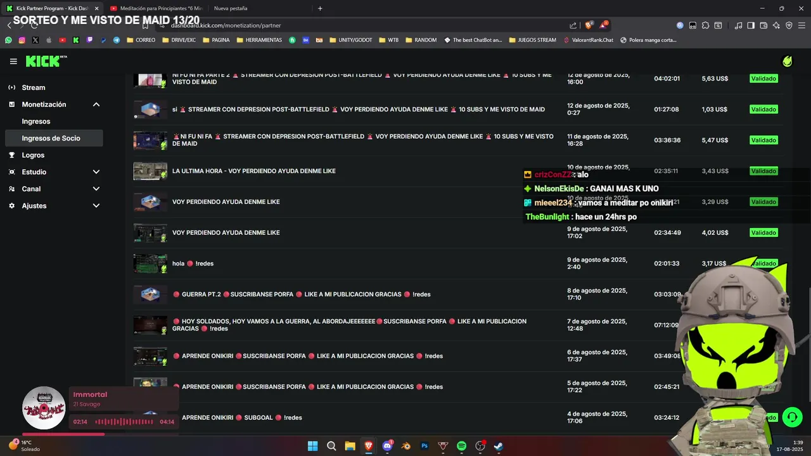Open Windows Start menu

coord(312,446)
